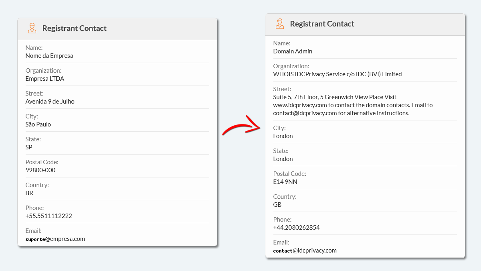
Task: Pick the country code GB
Action: coord(277,205)
